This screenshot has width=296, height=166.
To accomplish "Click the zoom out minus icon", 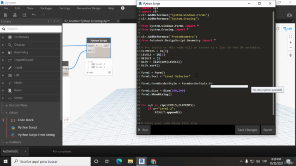I will pos(291,48).
